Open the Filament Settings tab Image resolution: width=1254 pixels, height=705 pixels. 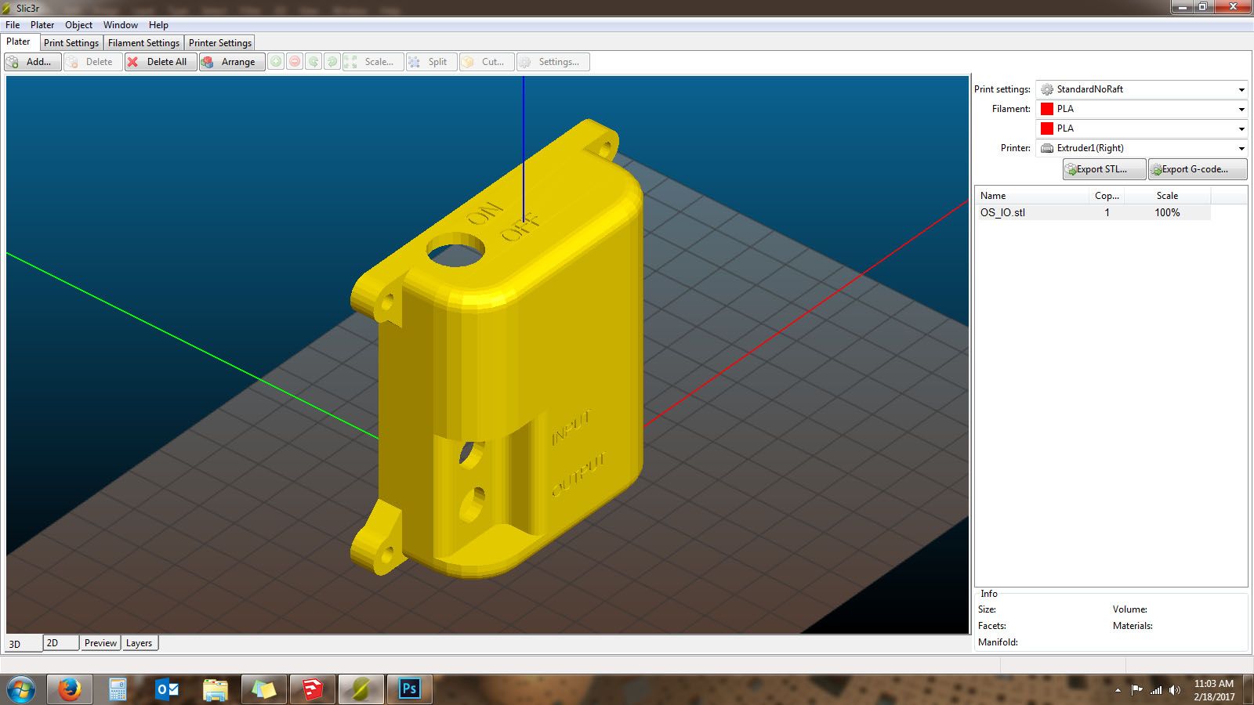[x=143, y=43]
